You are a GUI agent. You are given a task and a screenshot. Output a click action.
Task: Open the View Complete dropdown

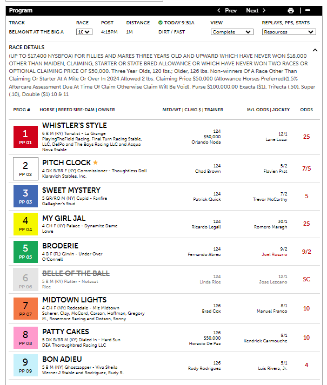coord(231,32)
